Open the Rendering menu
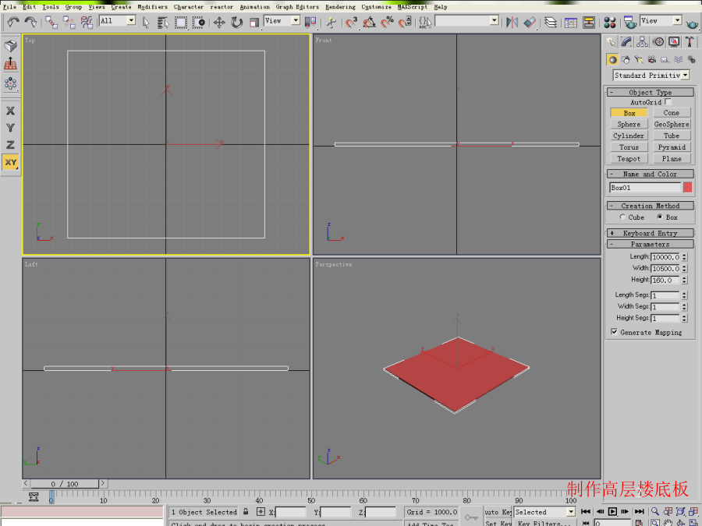702x526 pixels. click(x=340, y=7)
